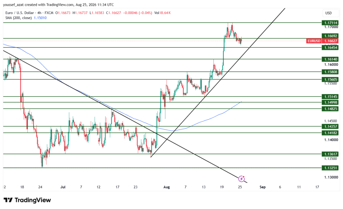The height and width of the screenshot is (209, 343).
Task: Click the 1.14500 price axis tick
Action: pos(331,121)
